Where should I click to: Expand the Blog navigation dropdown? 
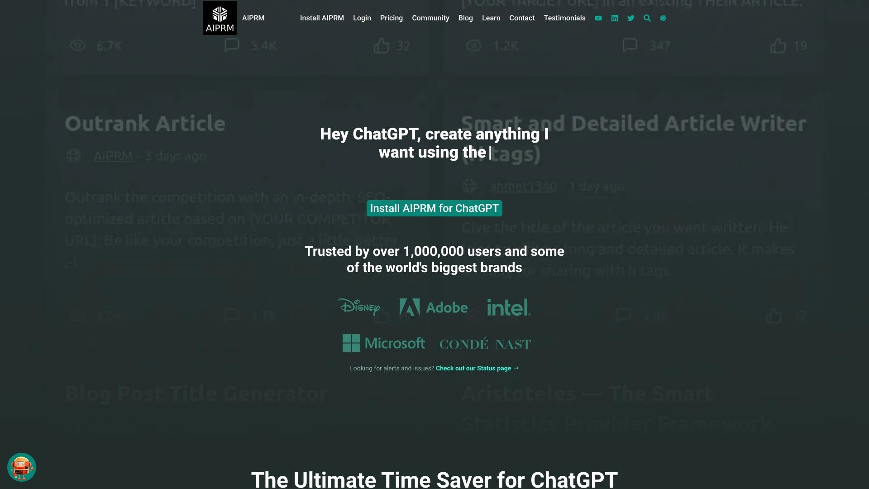pyautogui.click(x=466, y=18)
